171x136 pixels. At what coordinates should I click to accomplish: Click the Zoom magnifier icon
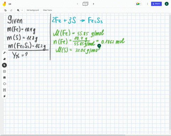point(18,10)
